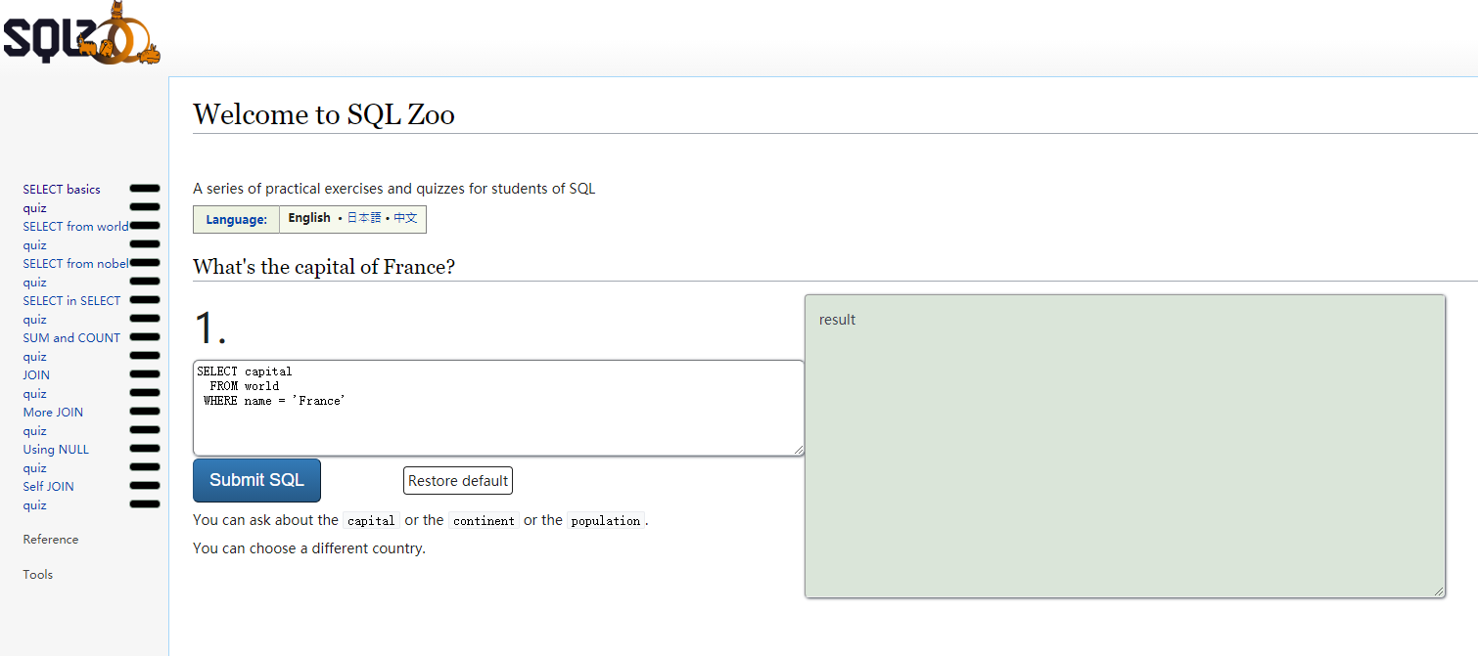Click the progress bar beside SELECT from world
1478x656 pixels.
pos(144,226)
